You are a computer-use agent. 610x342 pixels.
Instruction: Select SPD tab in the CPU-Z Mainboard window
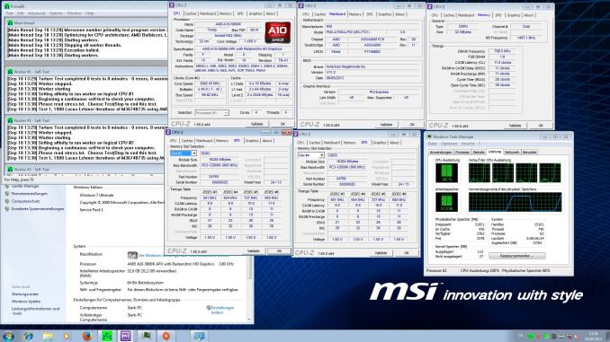(369, 14)
